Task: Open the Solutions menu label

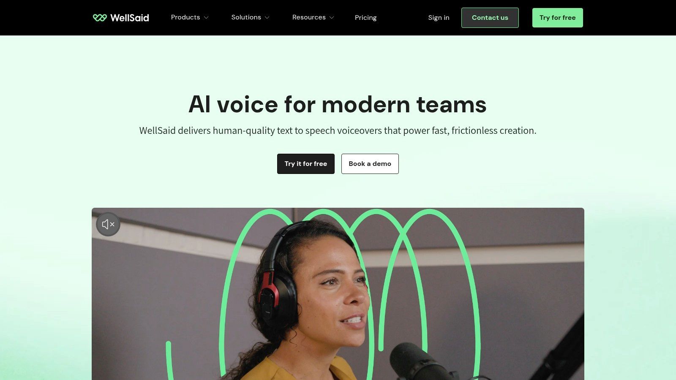Action: (246, 17)
